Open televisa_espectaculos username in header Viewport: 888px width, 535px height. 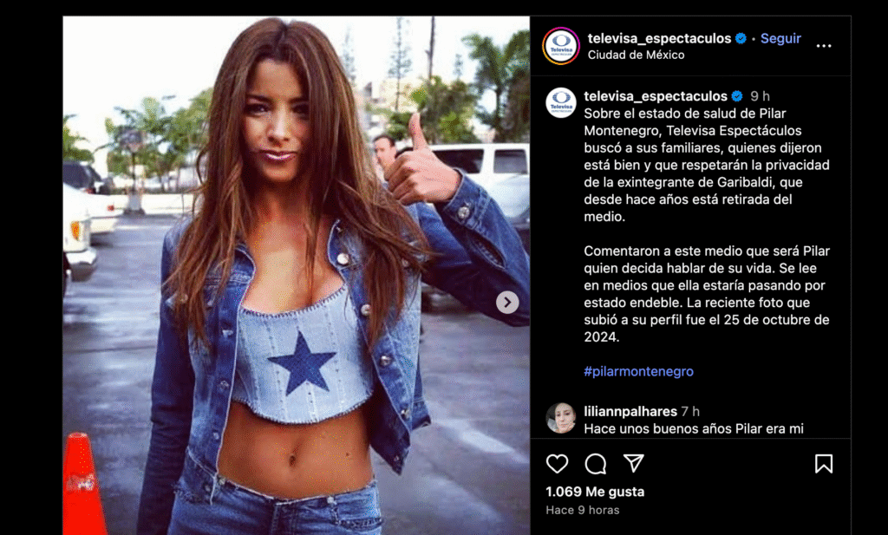(659, 38)
